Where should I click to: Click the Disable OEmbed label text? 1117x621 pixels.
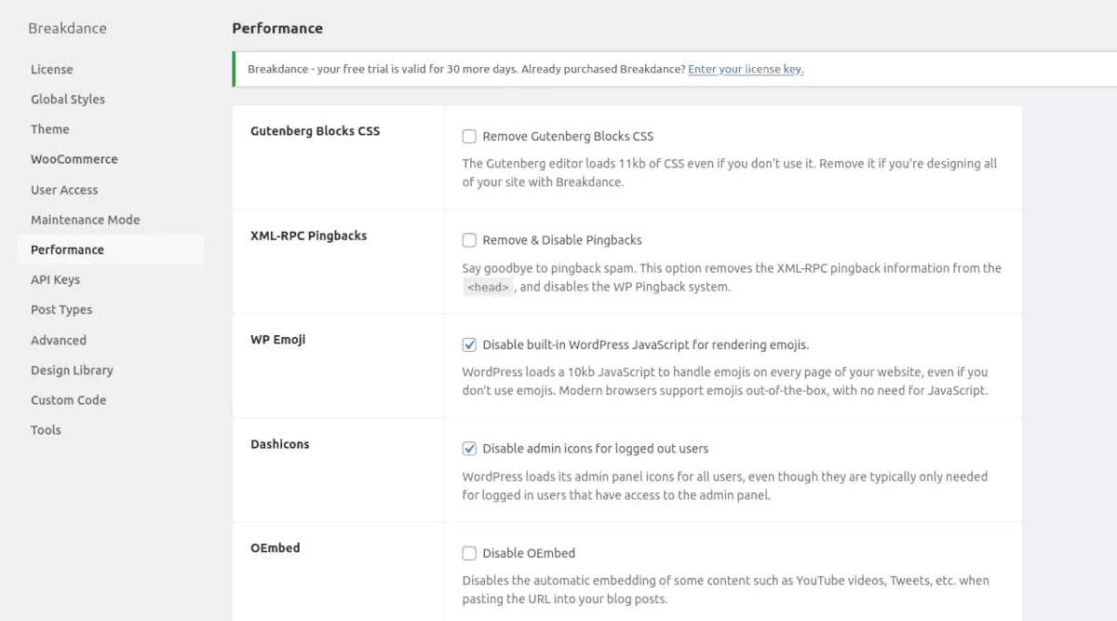point(529,553)
